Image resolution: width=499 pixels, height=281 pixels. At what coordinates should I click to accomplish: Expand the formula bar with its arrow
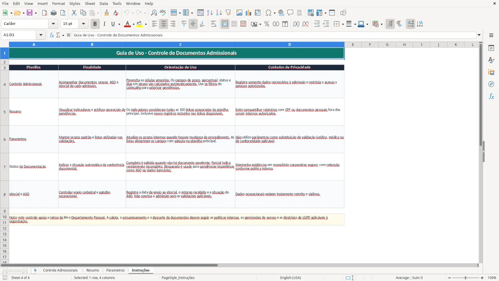479,35
